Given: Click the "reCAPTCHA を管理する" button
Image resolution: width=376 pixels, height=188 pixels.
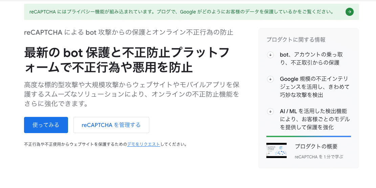Looking at the screenshot, I should tap(111, 125).
